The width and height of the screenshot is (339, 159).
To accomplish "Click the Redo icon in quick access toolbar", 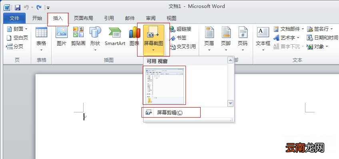I will [x=39, y=8].
